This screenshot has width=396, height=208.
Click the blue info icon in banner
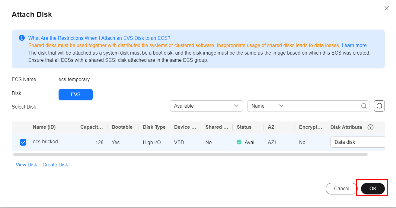[22, 38]
